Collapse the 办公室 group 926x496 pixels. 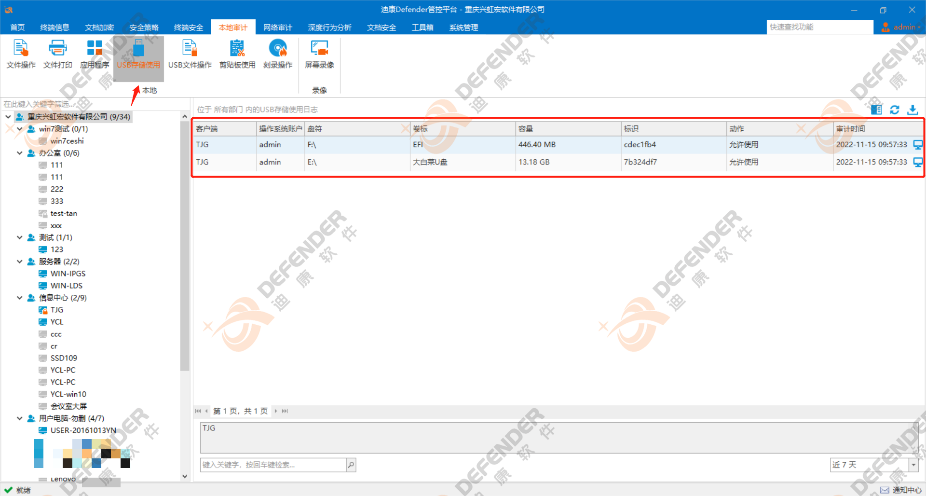click(20, 153)
